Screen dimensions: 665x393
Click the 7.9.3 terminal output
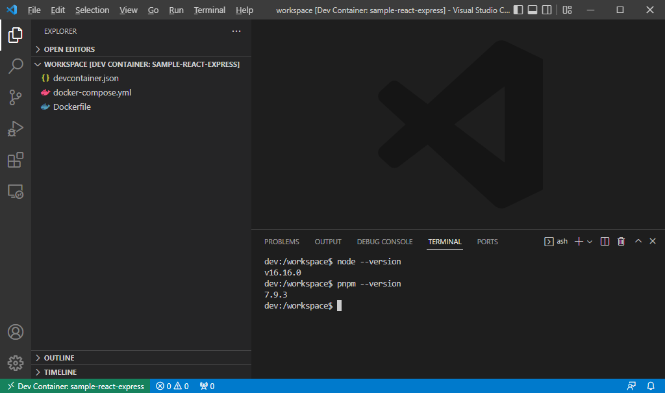(x=275, y=294)
